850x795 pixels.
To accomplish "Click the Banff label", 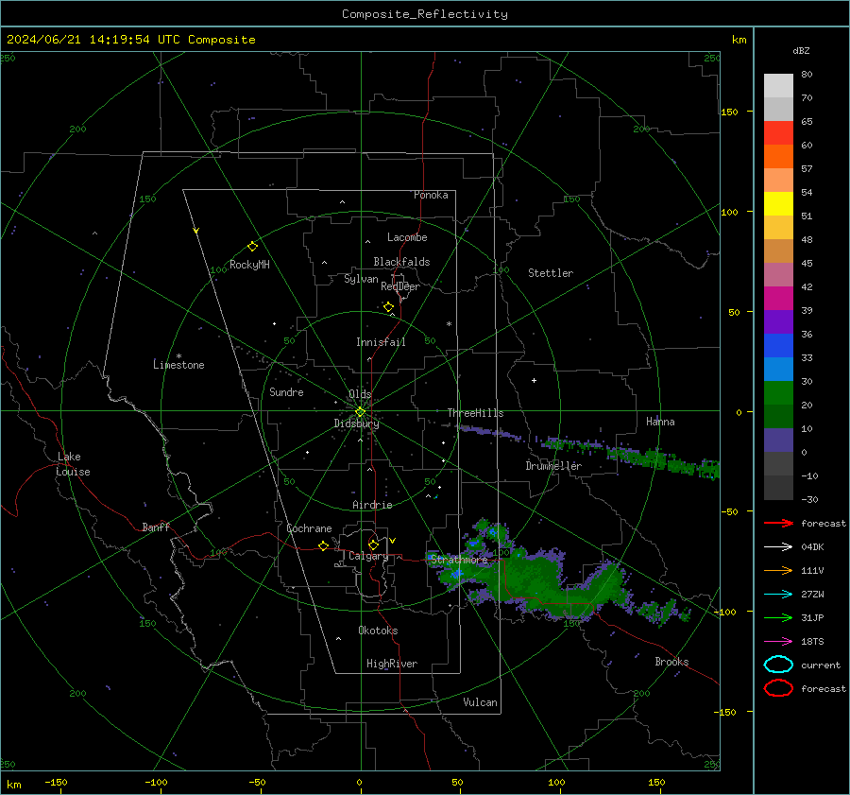I will coord(156,527).
